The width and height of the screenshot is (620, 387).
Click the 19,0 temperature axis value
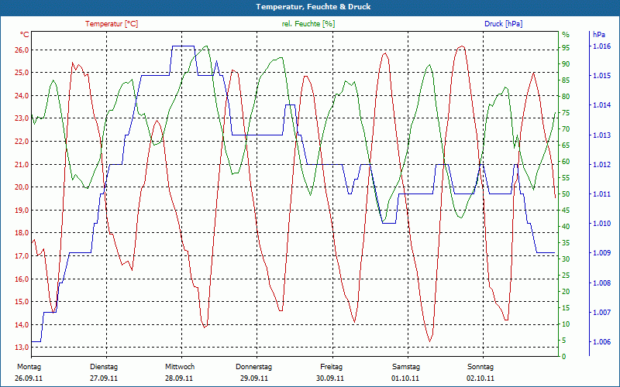[22, 210]
